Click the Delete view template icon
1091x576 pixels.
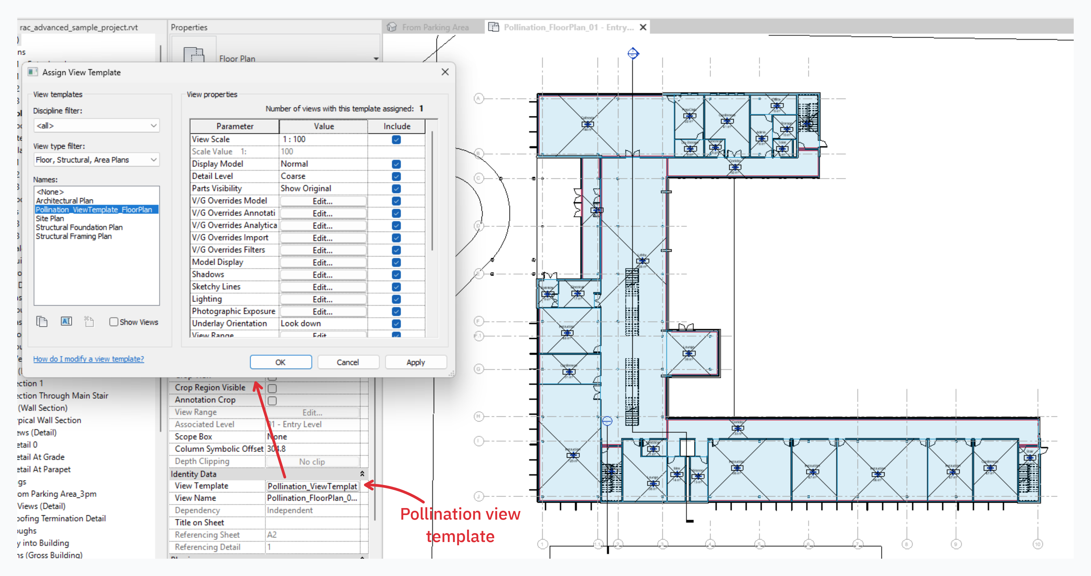tap(89, 322)
